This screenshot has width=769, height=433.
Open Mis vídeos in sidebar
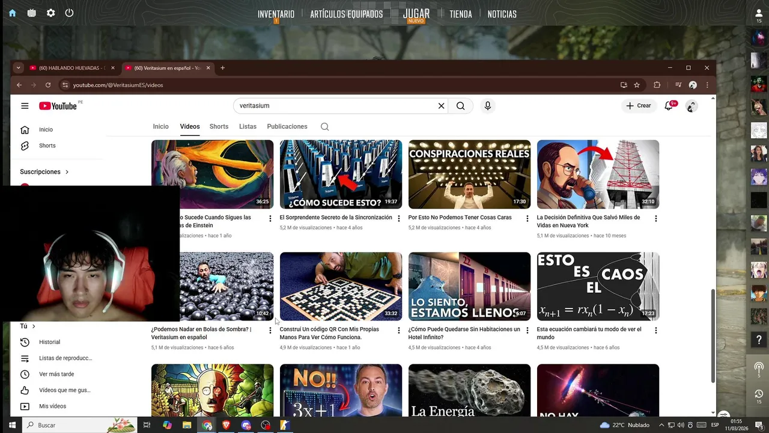(x=52, y=407)
